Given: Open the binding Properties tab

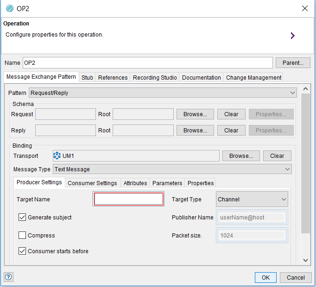Looking at the screenshot, I should click(201, 183).
